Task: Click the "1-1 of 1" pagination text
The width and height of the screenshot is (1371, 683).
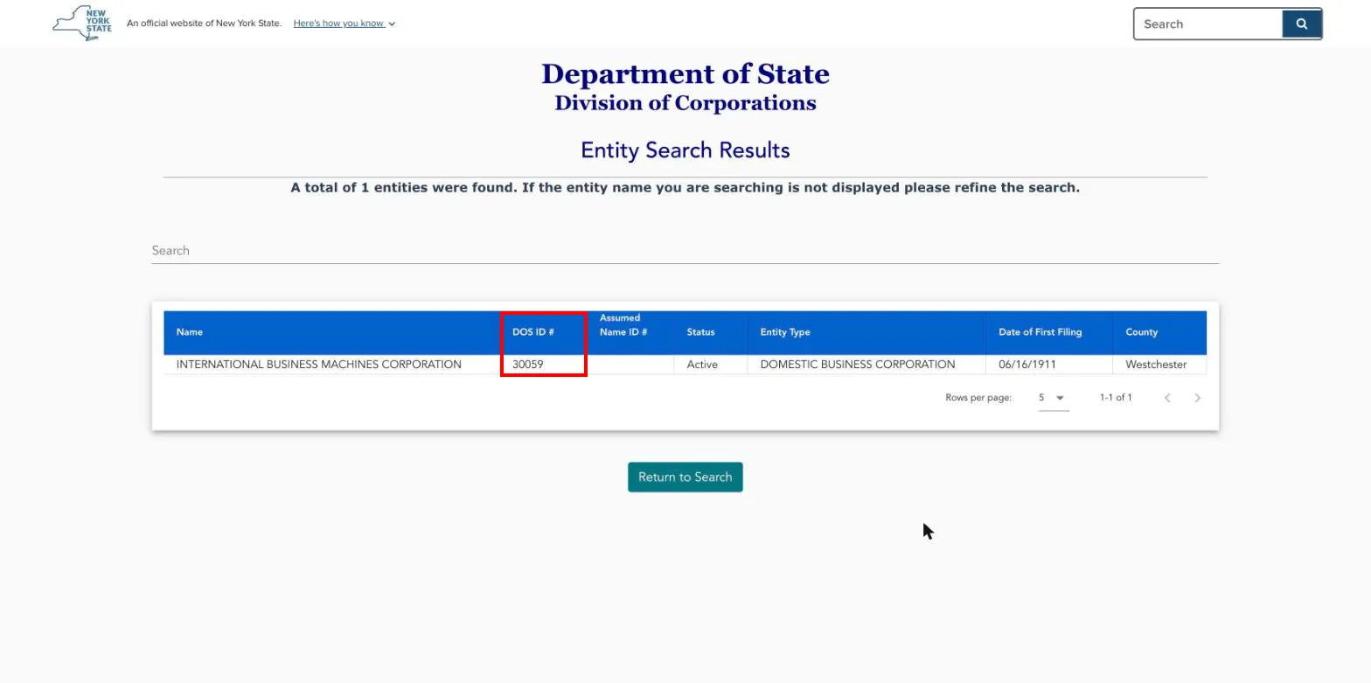Action: pos(1116,398)
